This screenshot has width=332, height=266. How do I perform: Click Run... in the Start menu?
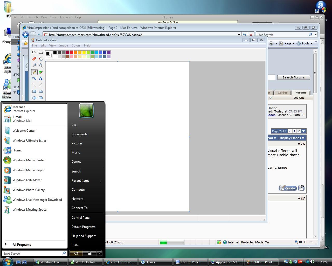click(x=87, y=245)
